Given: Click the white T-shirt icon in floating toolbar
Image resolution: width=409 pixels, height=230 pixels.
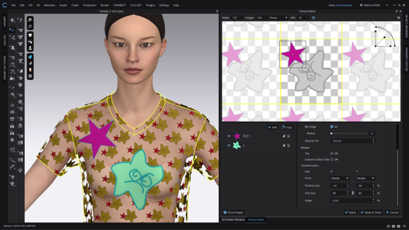Looking at the screenshot, I should tap(30, 35).
